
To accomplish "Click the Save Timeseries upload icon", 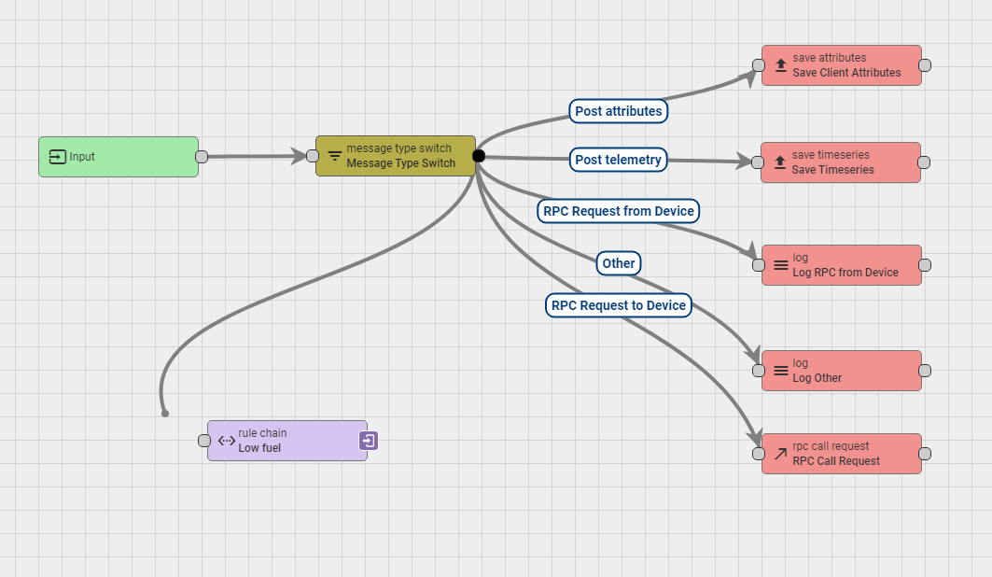I will pos(781,162).
